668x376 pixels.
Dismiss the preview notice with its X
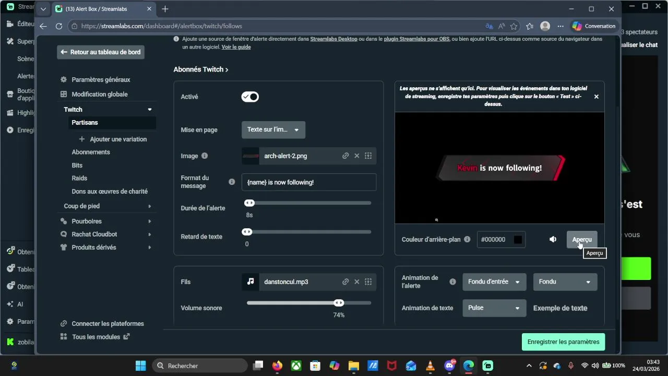[x=596, y=97]
